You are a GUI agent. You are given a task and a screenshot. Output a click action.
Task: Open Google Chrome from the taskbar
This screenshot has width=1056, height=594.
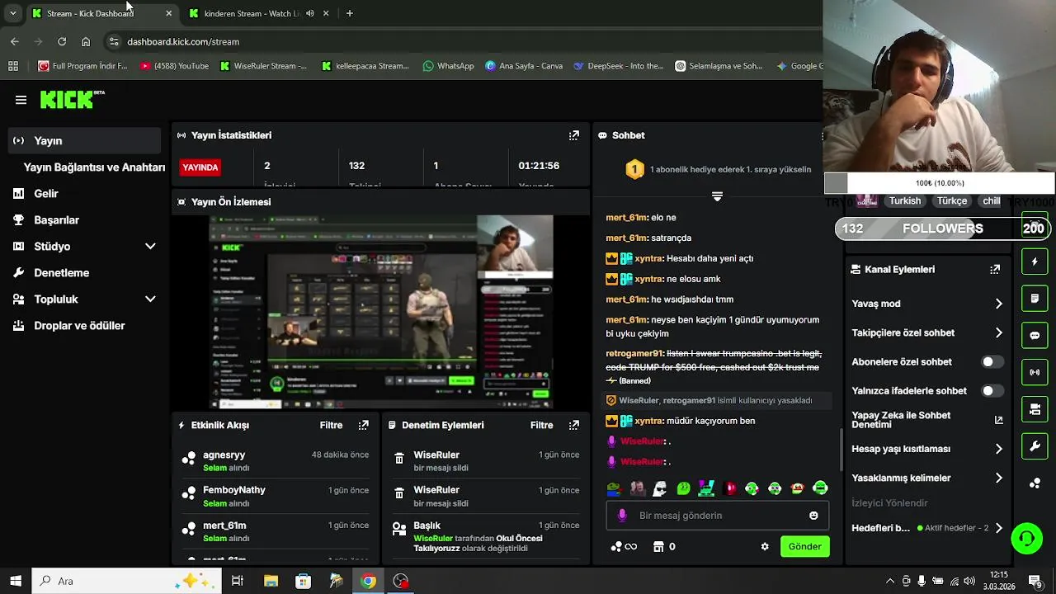368,581
